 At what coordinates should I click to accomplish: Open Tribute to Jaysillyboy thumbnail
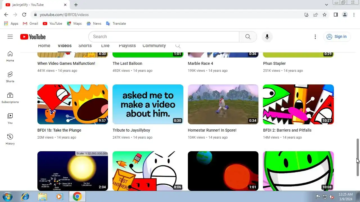148,104
